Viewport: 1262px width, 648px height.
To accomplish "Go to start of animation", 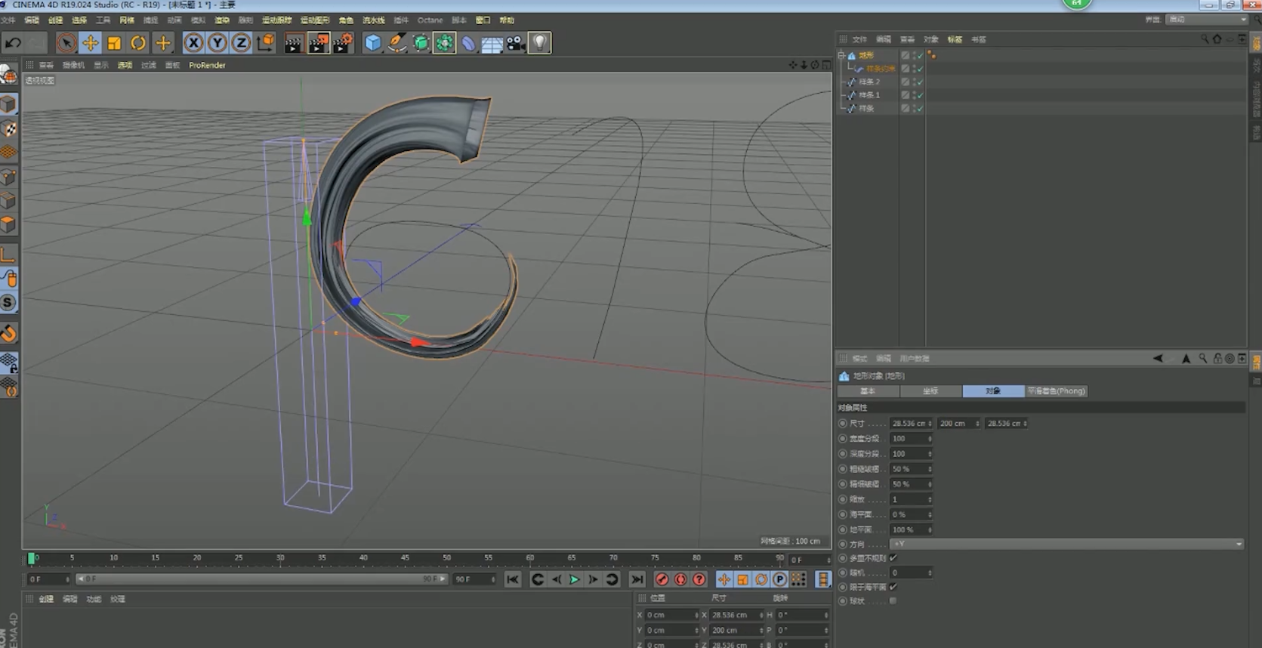I will (x=512, y=579).
